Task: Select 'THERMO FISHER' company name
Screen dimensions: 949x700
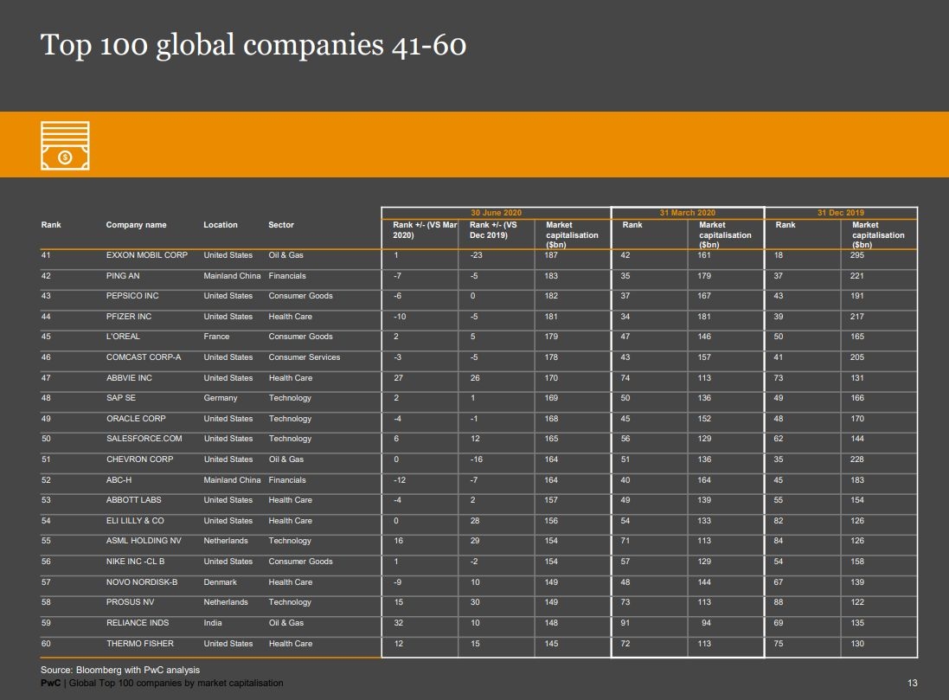Action: pos(140,643)
